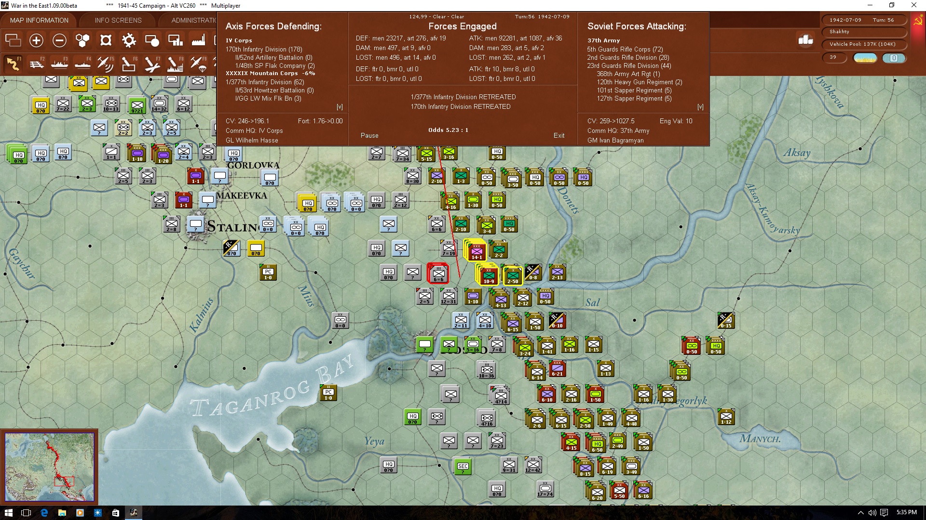Click 170th Infantry Division in report

(x=264, y=49)
